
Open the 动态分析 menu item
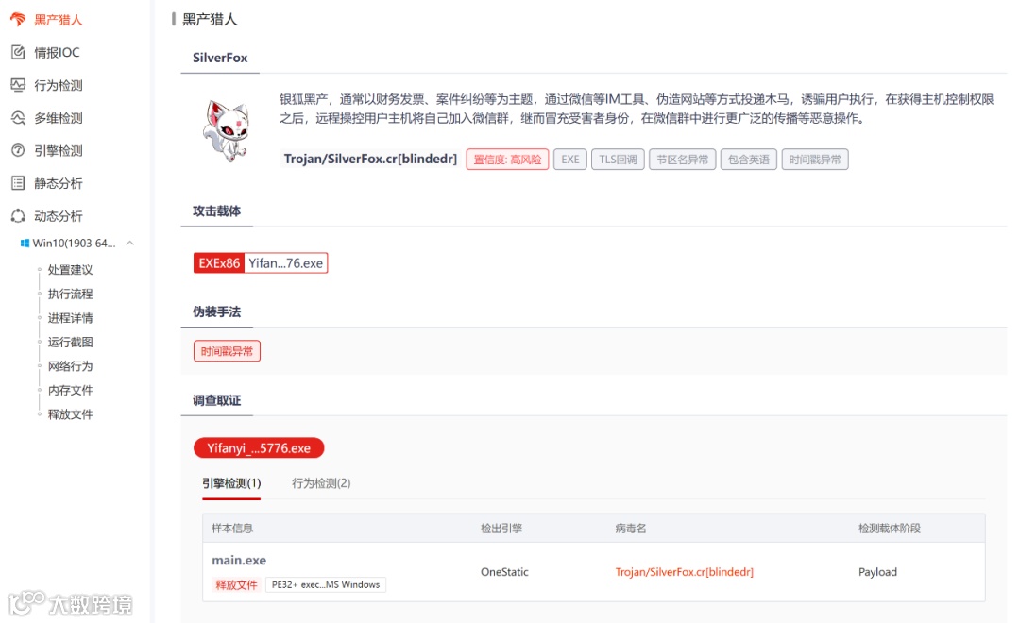(59, 216)
